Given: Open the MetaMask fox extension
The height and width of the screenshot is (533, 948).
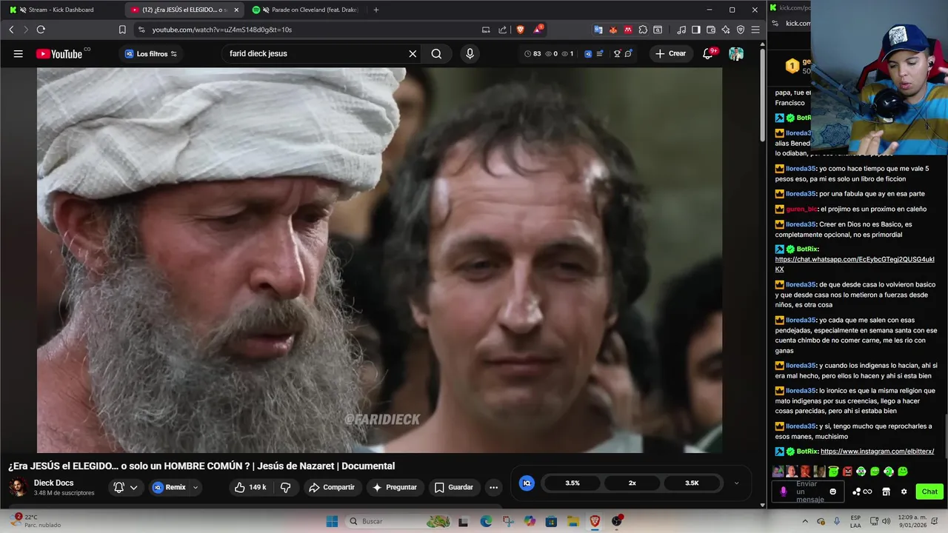Looking at the screenshot, I should click(613, 30).
